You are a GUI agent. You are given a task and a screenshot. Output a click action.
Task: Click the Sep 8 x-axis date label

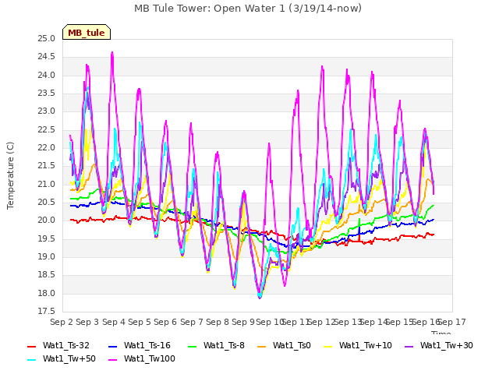click(x=218, y=323)
